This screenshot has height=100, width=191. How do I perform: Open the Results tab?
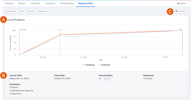(x=22, y=3)
